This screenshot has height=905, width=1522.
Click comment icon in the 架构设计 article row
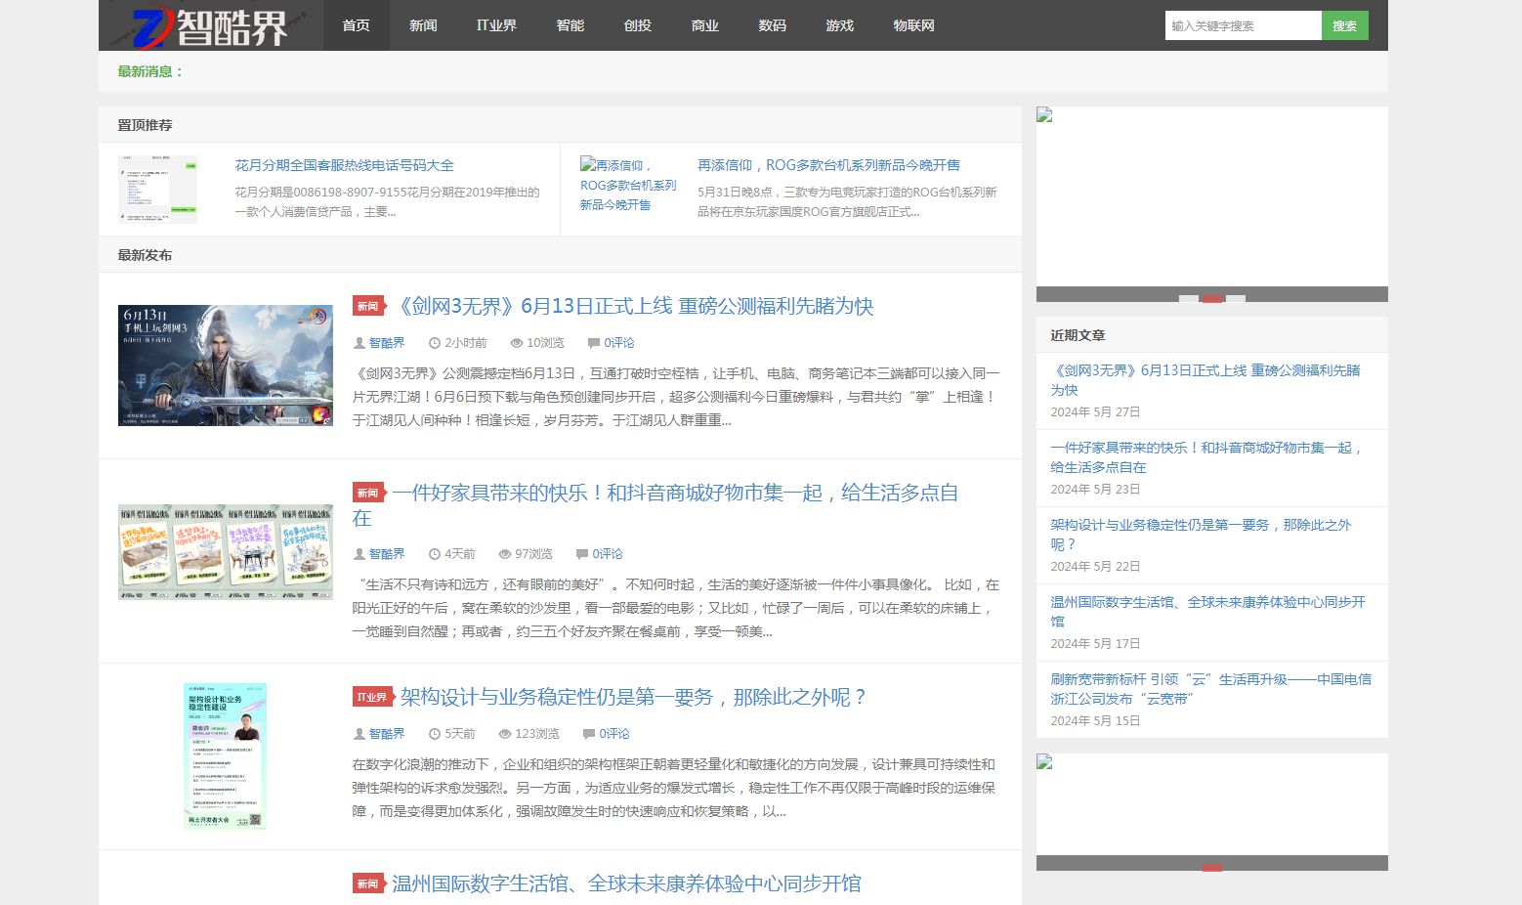(588, 734)
